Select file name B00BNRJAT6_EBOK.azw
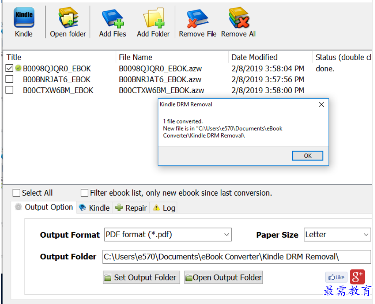 tap(160, 79)
